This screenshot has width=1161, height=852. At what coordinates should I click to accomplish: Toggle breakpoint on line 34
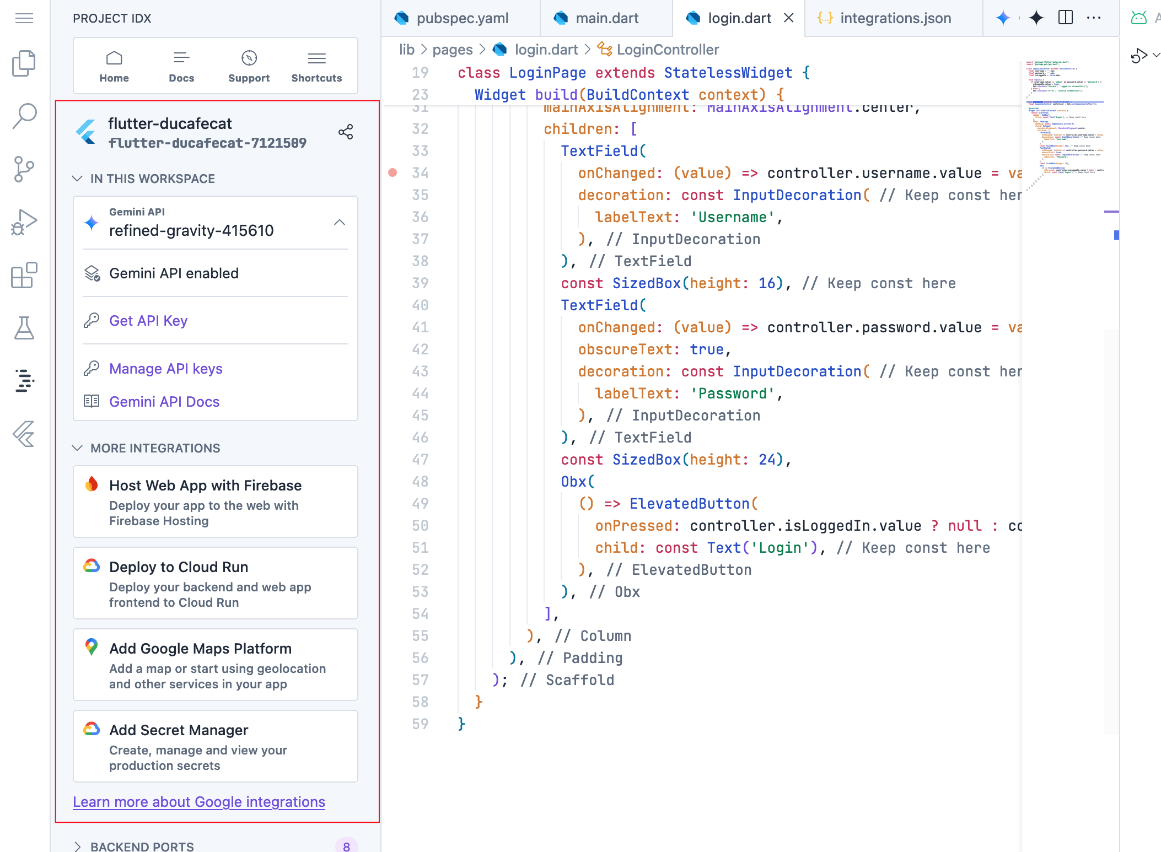(x=393, y=173)
